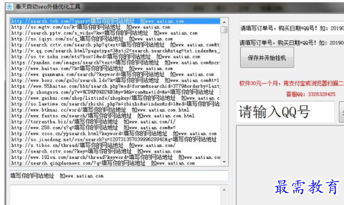Select the so.iqiyi.com URL row
Image resolution: width=344 pixels, height=205 pixels.
(x=115, y=39)
